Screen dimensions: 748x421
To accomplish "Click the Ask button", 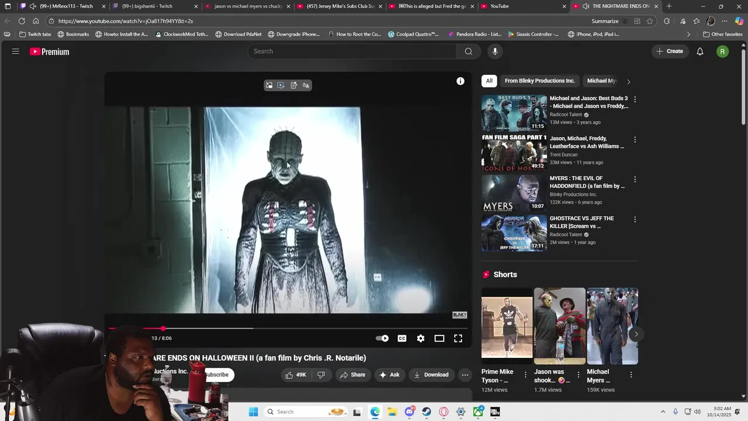I will [x=389, y=375].
